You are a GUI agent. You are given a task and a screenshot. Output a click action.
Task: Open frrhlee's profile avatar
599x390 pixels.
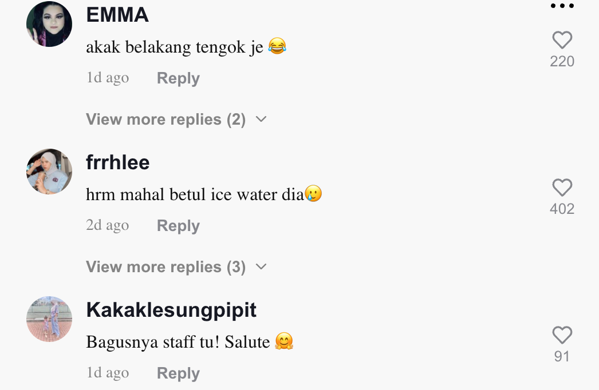tap(49, 172)
